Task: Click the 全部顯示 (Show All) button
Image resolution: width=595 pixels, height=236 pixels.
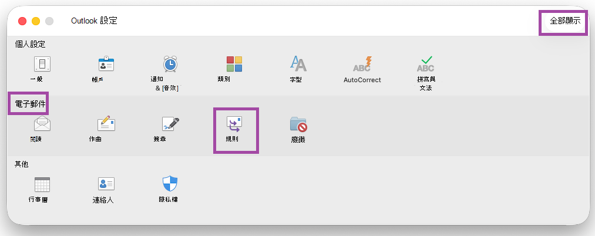Action: (565, 21)
